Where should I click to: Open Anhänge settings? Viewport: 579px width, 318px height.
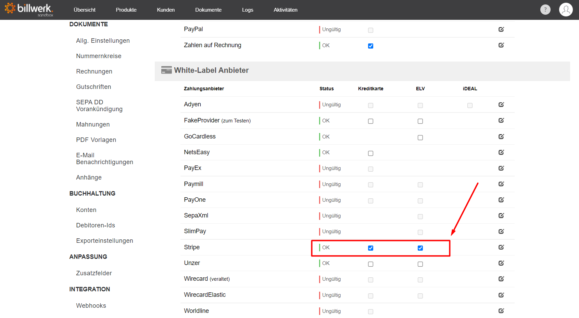pos(89,177)
